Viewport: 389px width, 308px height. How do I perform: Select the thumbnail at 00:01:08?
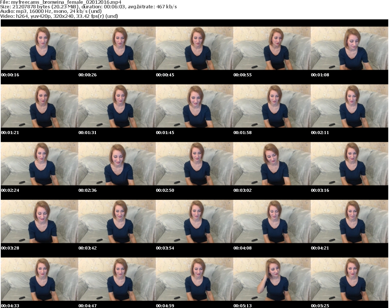pos(349,48)
